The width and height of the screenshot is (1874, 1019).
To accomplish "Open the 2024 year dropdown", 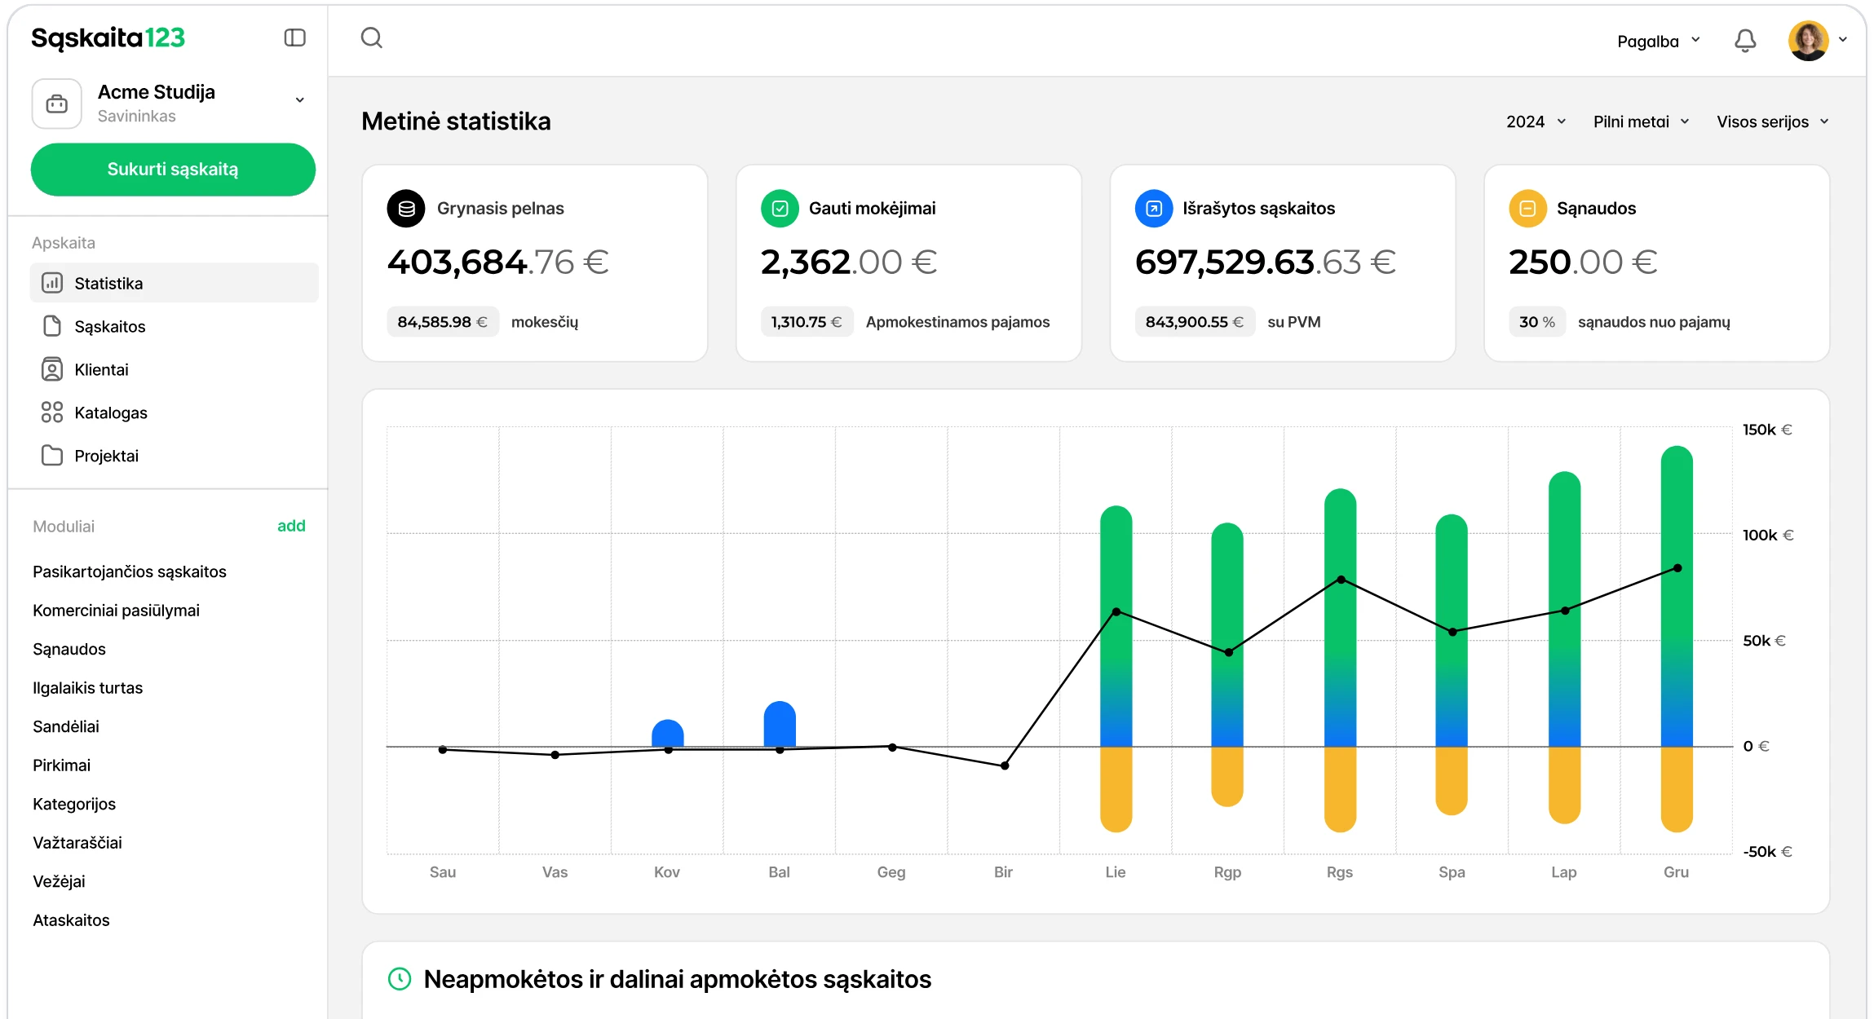I will [1536, 121].
